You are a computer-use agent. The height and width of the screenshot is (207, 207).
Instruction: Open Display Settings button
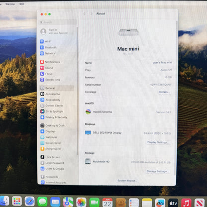coord(158,142)
